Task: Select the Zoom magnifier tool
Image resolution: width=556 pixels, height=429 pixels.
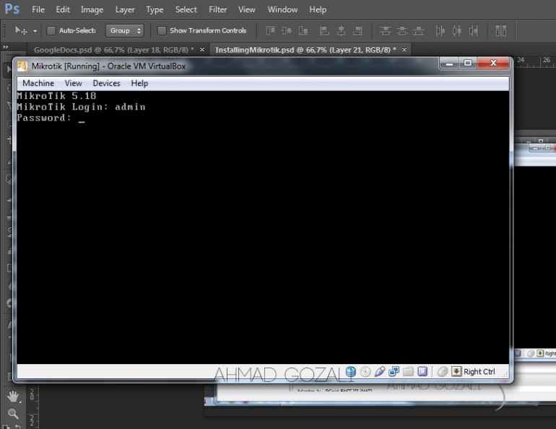Action: [x=13, y=413]
